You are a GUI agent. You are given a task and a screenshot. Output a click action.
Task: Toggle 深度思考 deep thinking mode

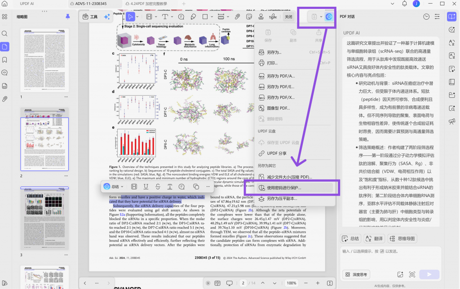tap(356, 275)
